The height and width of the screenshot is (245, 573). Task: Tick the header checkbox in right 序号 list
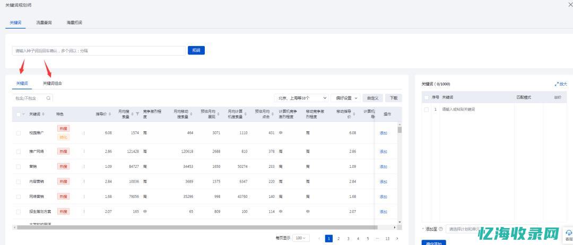point(427,97)
